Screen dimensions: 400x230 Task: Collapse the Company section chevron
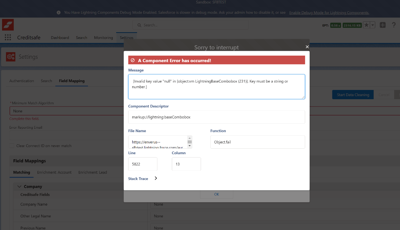[19, 186]
